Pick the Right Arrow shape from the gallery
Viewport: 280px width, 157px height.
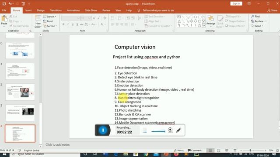[x=191, y=21]
